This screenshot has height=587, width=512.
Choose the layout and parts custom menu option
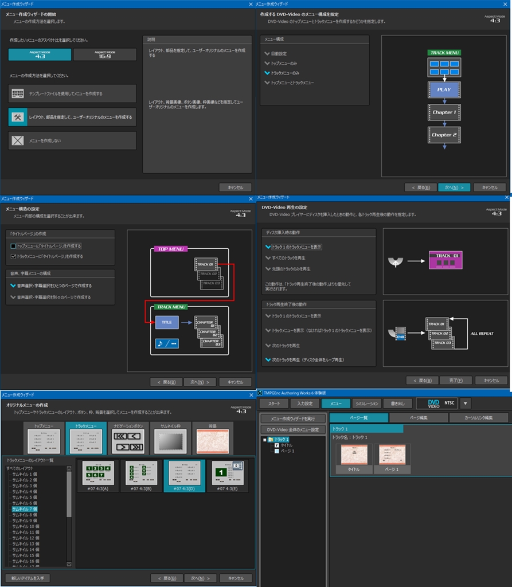tap(72, 117)
